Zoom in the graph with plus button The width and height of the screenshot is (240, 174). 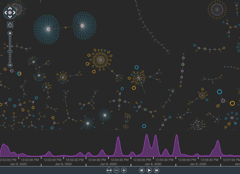pyautogui.click(x=10, y=33)
